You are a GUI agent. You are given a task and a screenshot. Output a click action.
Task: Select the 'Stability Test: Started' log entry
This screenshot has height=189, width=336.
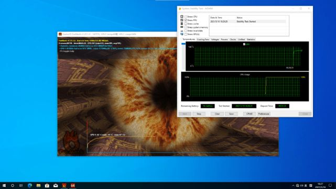[248, 21]
